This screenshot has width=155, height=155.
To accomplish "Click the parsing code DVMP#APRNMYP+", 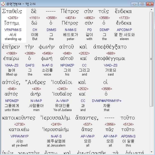I will click(x=107, y=101).
